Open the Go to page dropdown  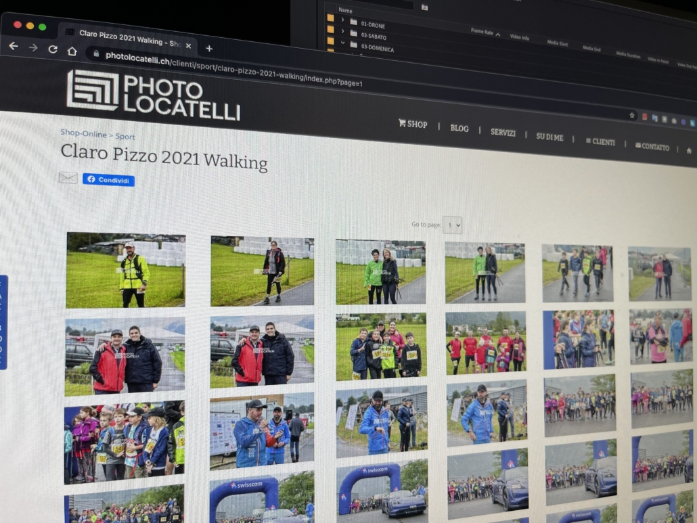(x=453, y=225)
